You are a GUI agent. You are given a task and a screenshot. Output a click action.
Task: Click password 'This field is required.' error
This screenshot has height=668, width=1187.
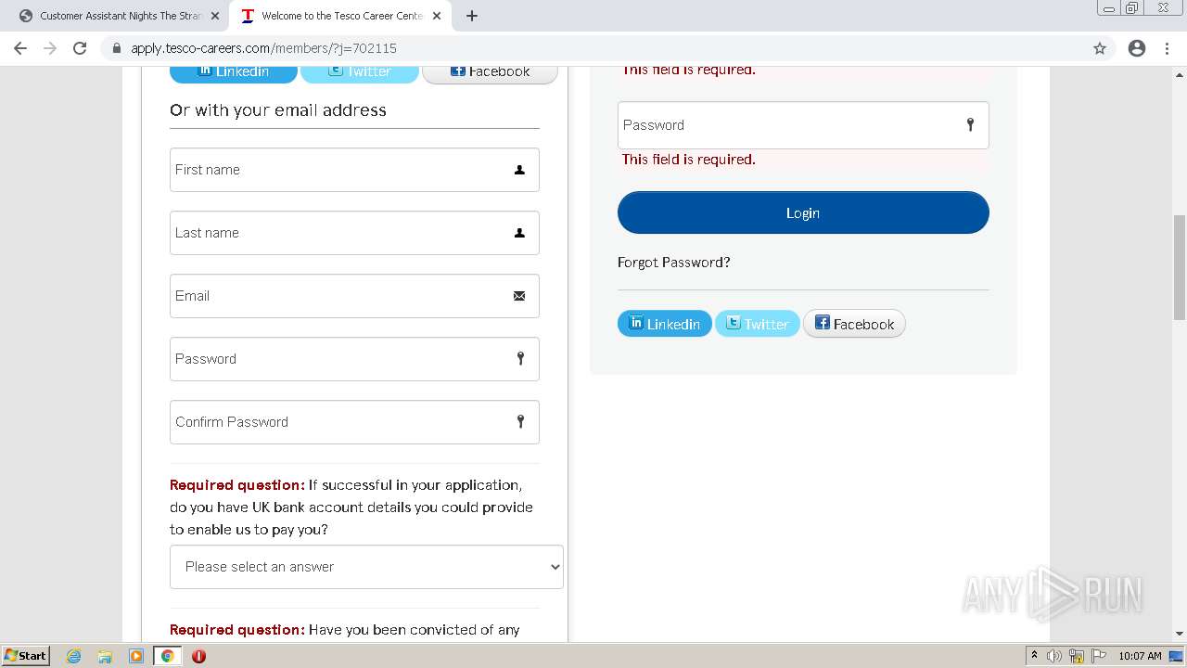[688, 160]
